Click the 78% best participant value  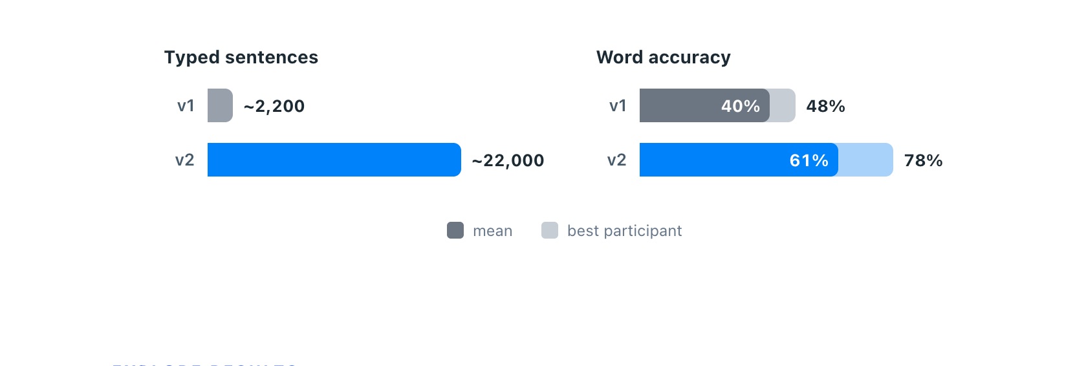click(924, 160)
